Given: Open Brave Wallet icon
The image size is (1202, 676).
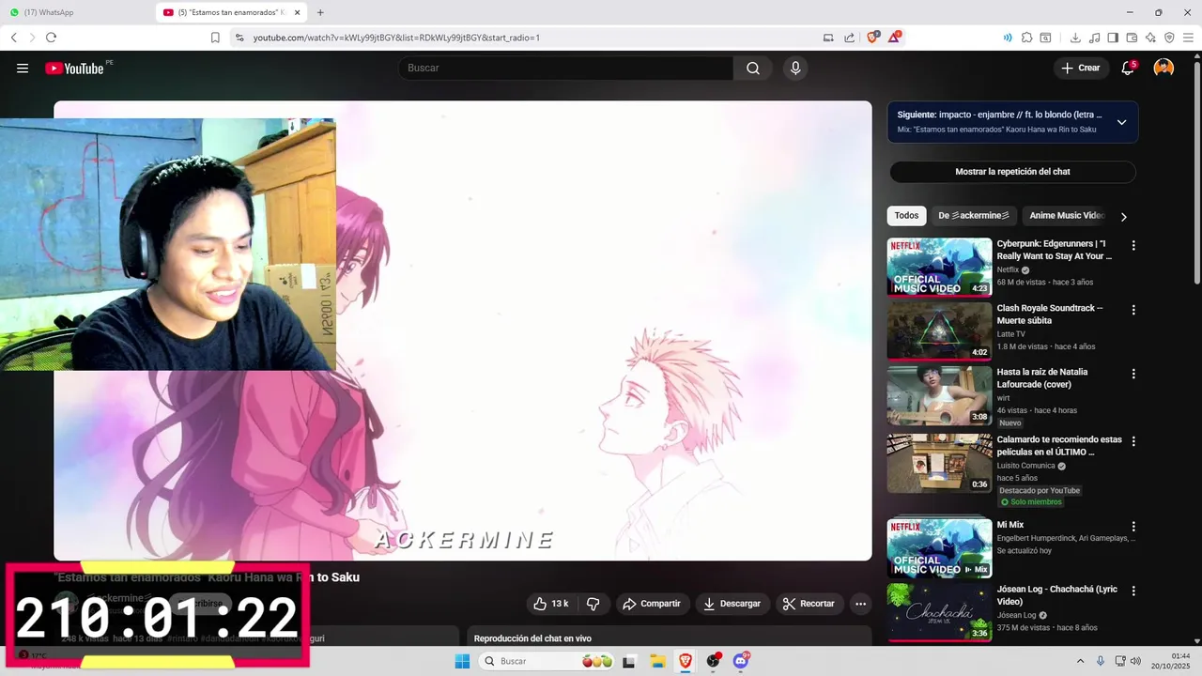Looking at the screenshot, I should (x=1132, y=38).
